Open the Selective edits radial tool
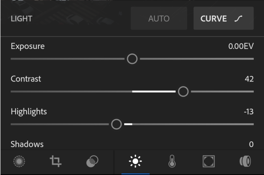Viewport: 264px width, 175px height. tap(19, 161)
